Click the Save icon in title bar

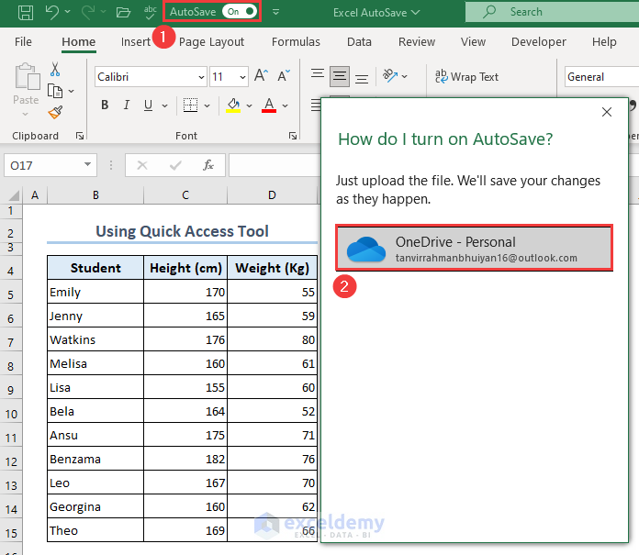click(x=26, y=12)
